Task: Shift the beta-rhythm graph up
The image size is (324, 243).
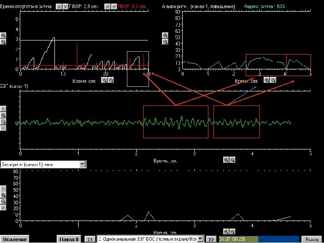Action: [3, 189]
